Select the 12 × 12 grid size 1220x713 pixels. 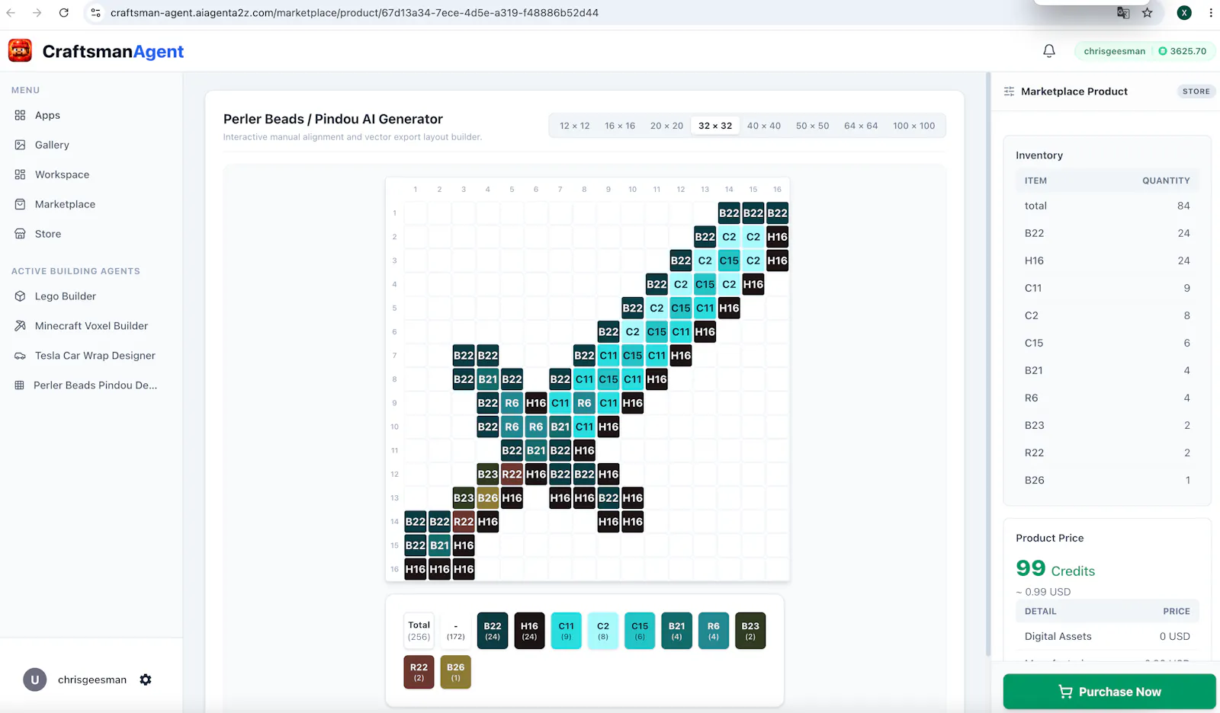575,126
